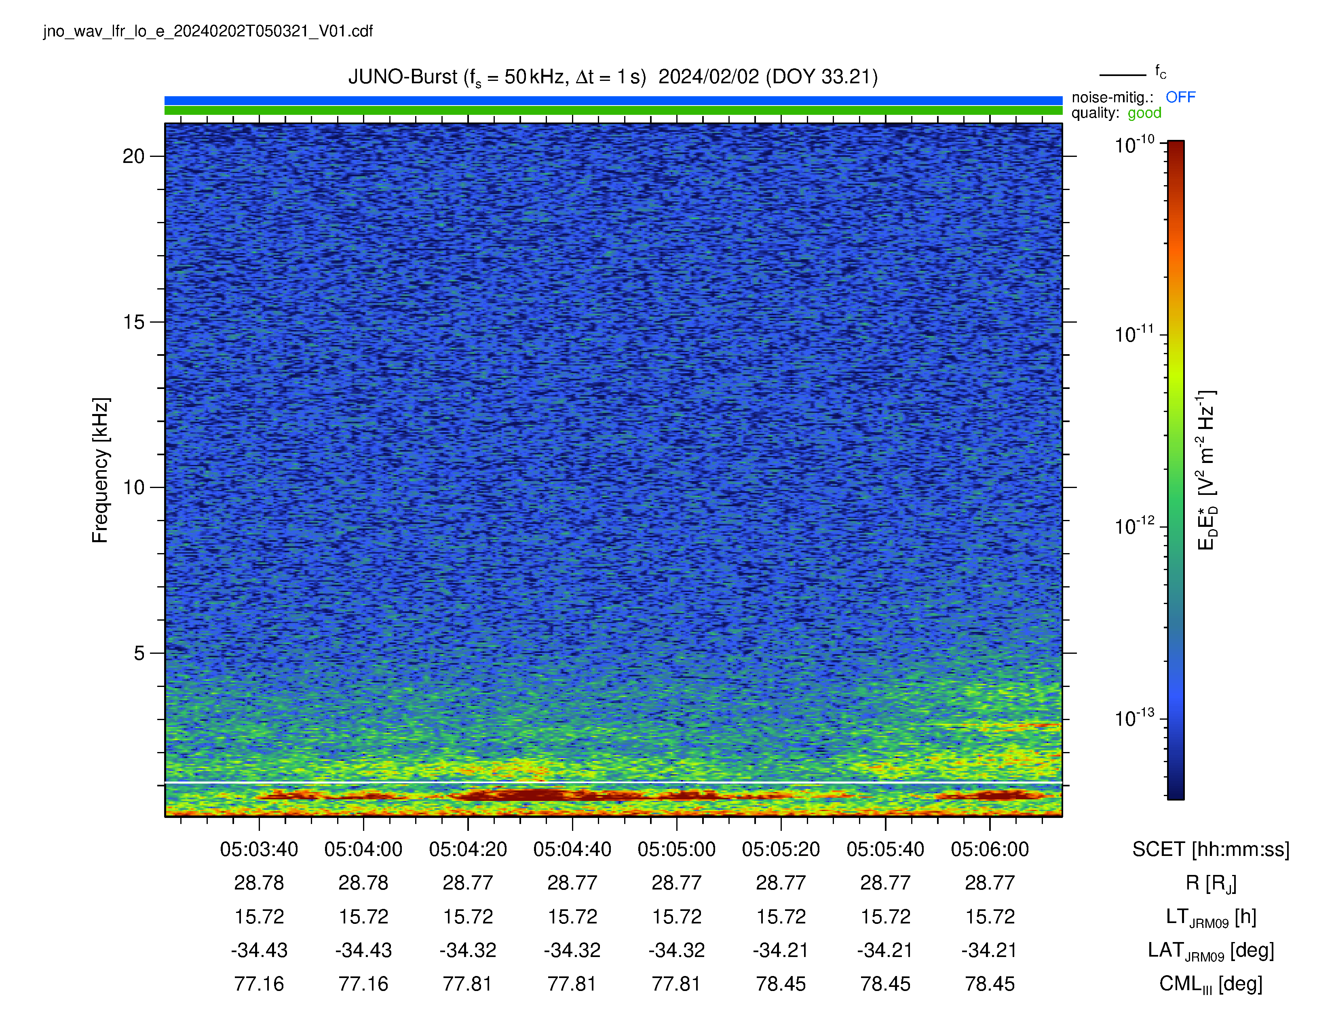This screenshot has width=1334, height=1031.
Task: Click the LAT JRM09 [deg] row label
Action: click(1211, 951)
